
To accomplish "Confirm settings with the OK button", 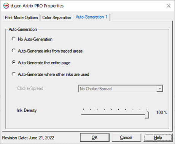I will [x=95, y=138].
